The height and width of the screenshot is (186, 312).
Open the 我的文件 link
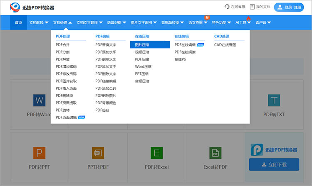tap(263, 7)
